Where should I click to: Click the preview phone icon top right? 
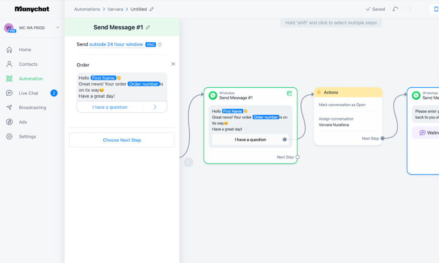pos(435,9)
